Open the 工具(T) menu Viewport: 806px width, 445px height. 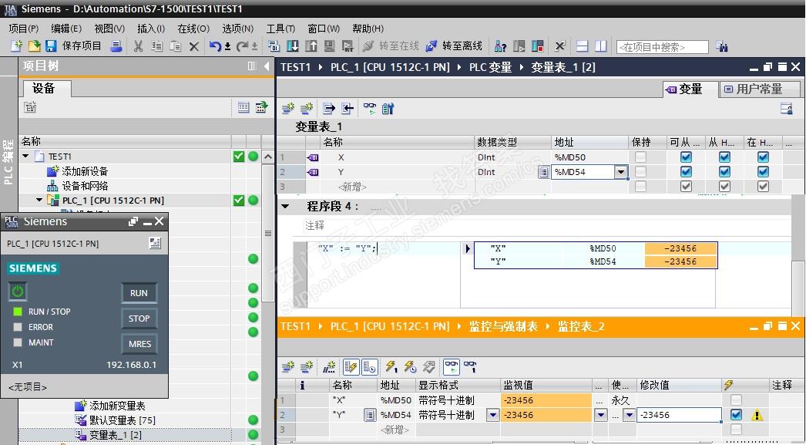(x=280, y=29)
